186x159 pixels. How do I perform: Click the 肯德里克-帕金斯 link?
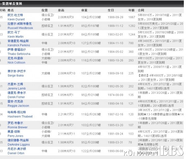tap(18, 41)
